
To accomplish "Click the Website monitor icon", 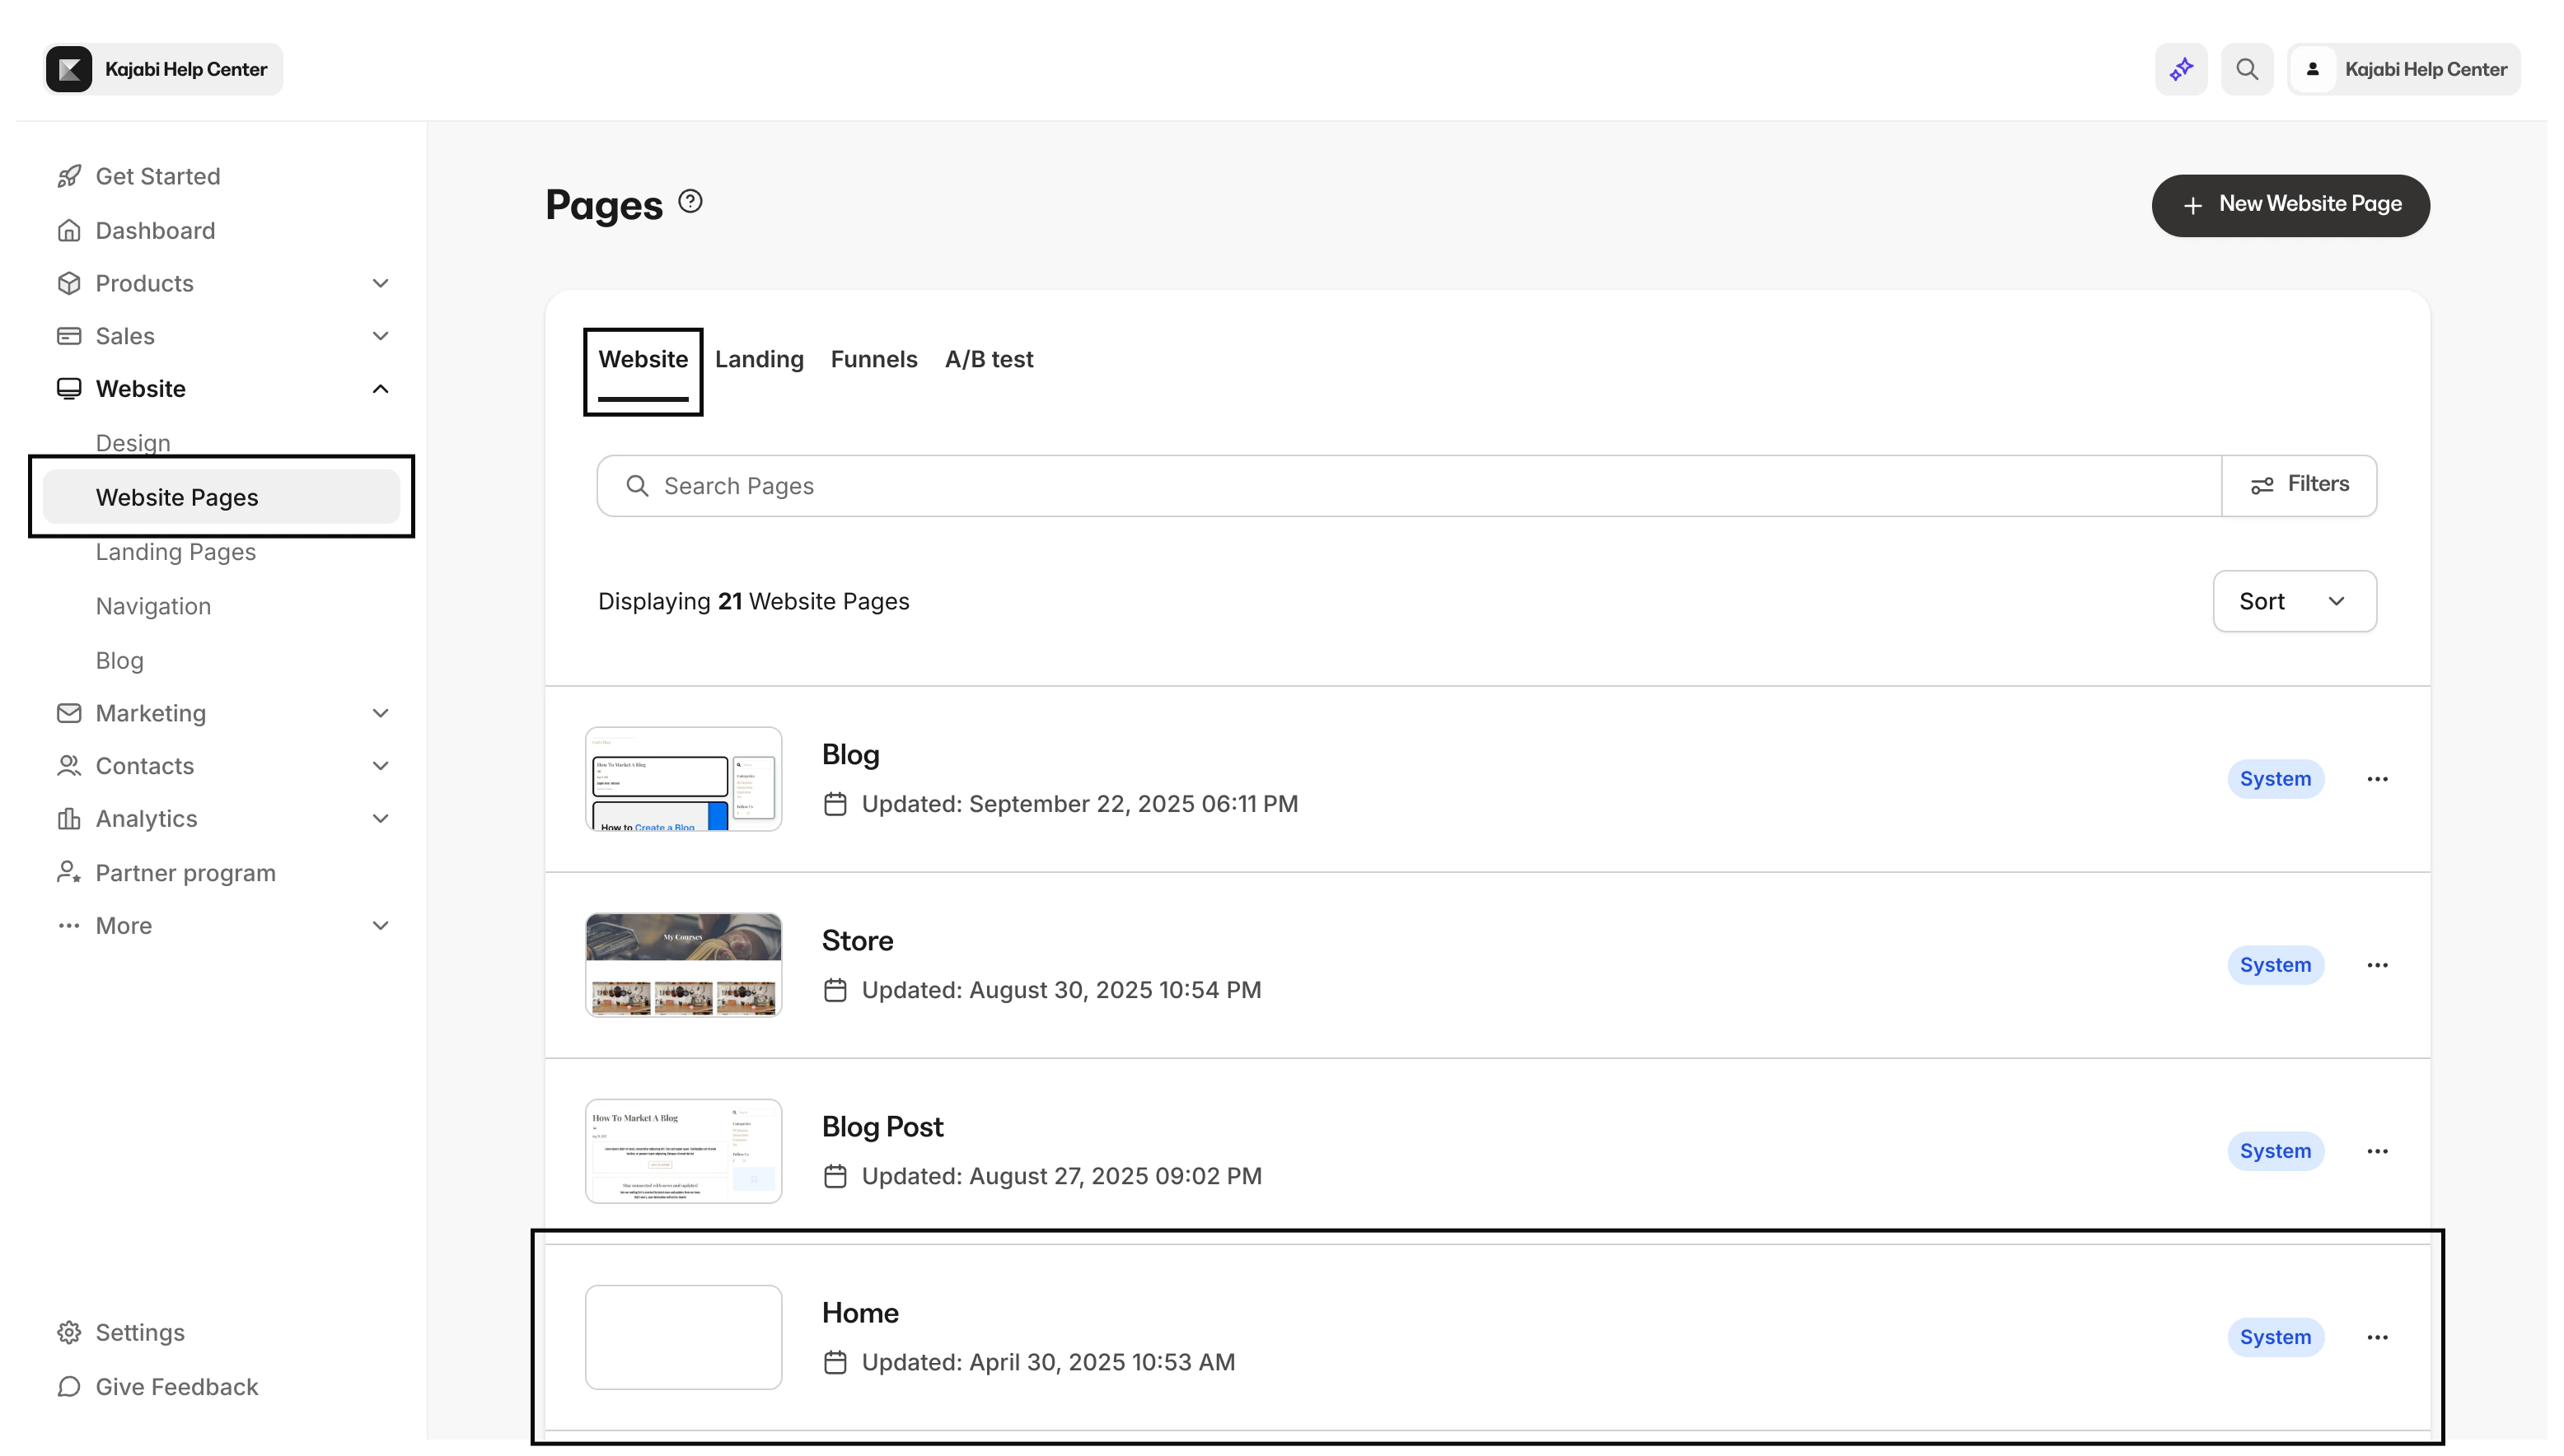I will click(x=69, y=389).
